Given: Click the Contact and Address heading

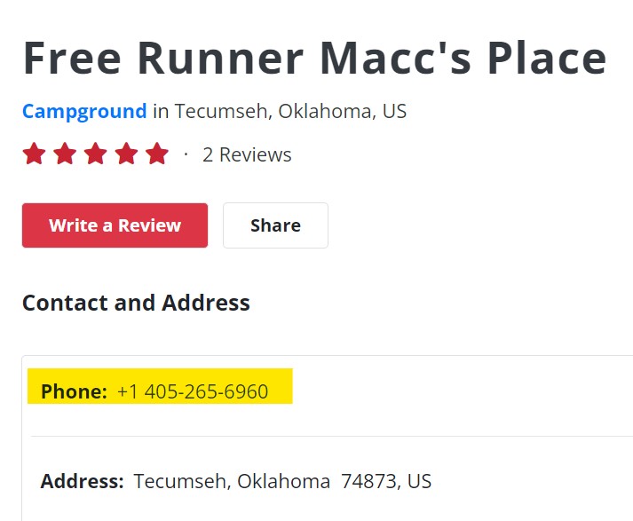Looking at the screenshot, I should [136, 303].
